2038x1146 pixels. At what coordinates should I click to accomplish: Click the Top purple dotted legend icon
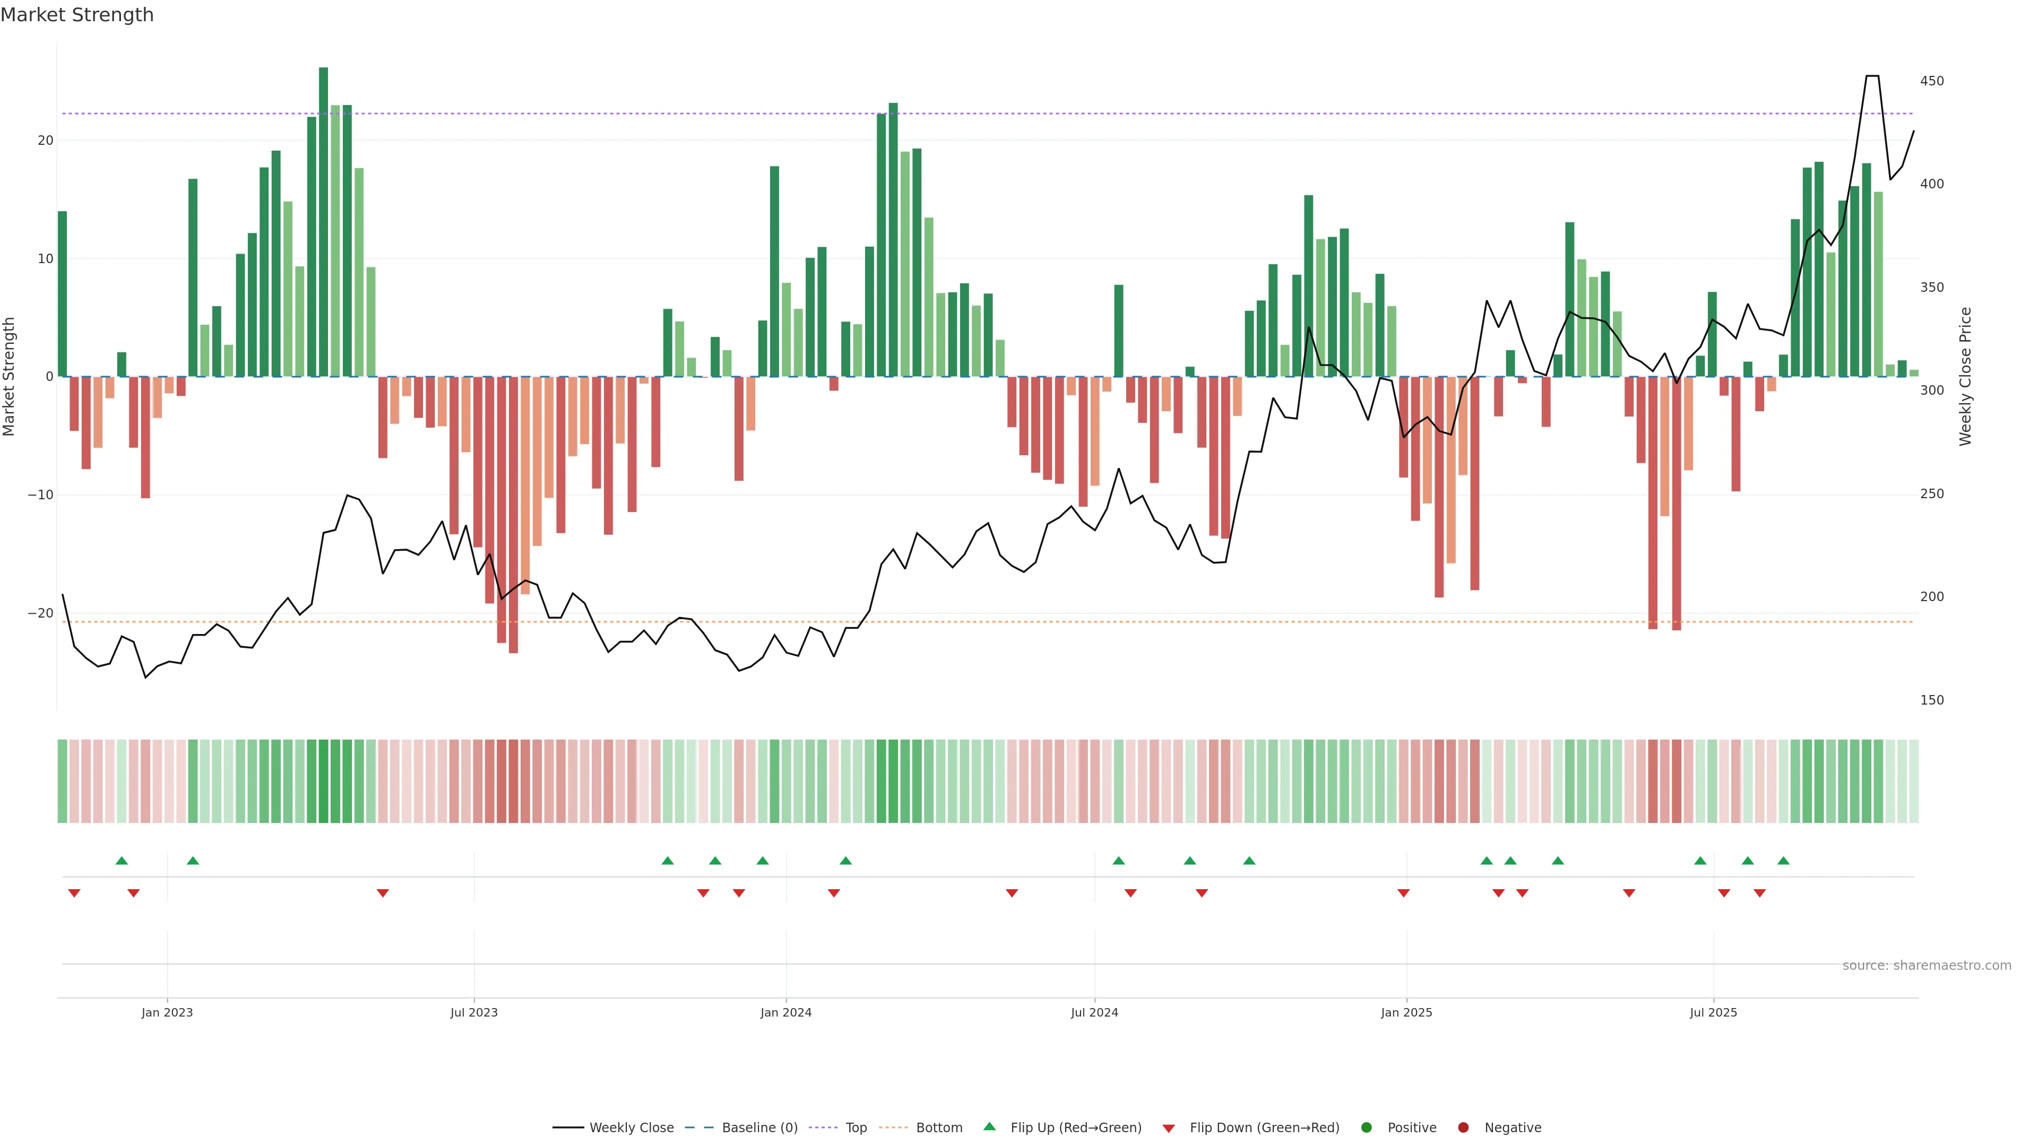click(824, 1128)
